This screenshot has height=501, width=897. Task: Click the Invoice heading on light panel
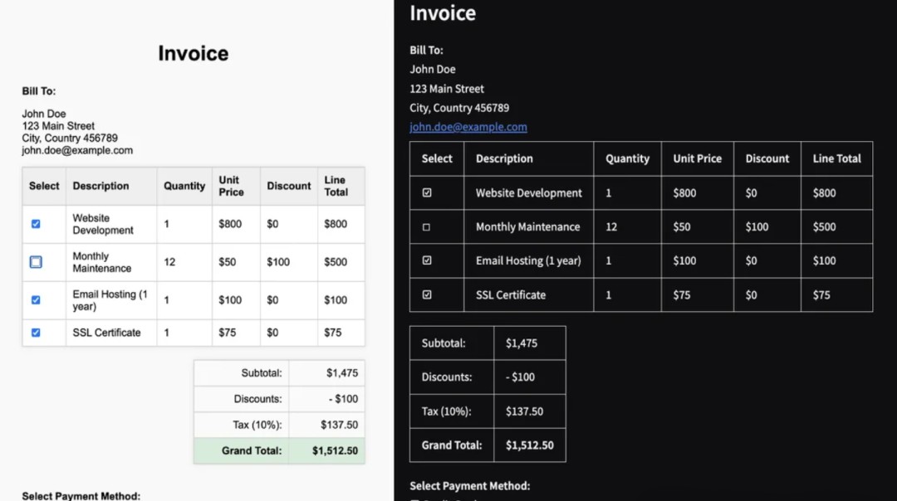(x=193, y=54)
